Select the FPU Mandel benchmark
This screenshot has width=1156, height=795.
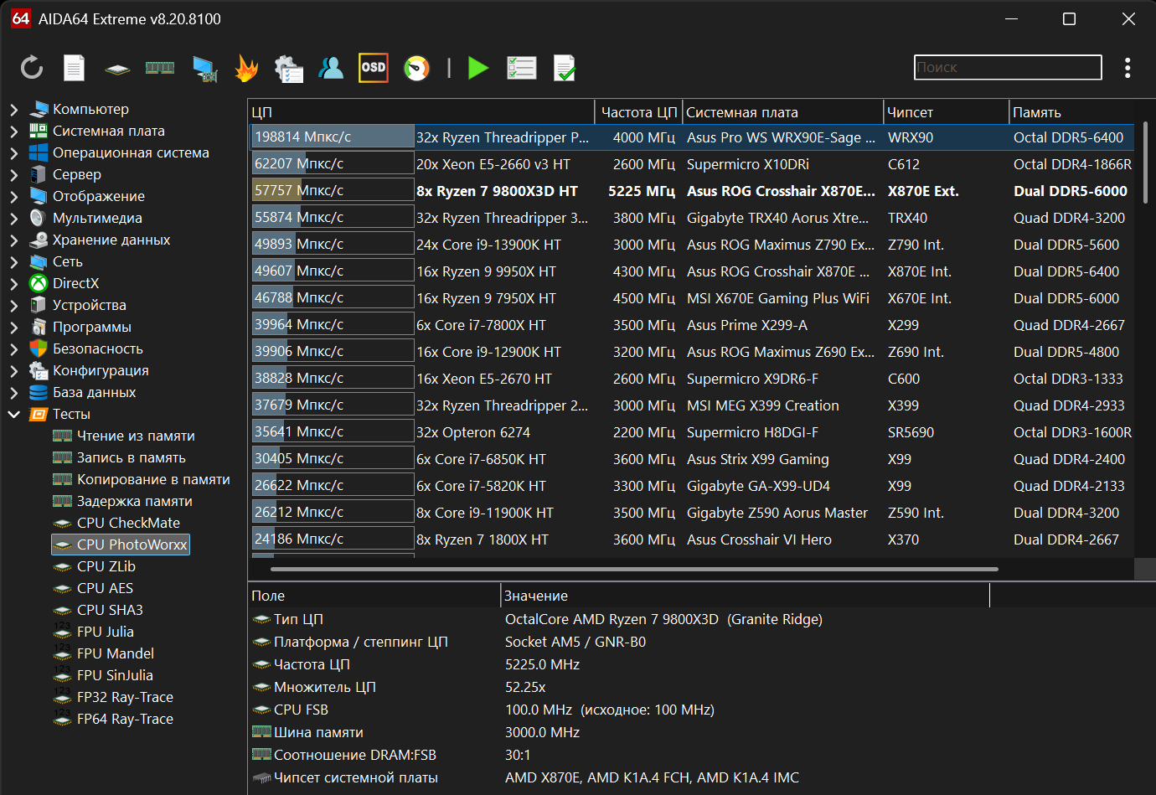click(x=115, y=653)
